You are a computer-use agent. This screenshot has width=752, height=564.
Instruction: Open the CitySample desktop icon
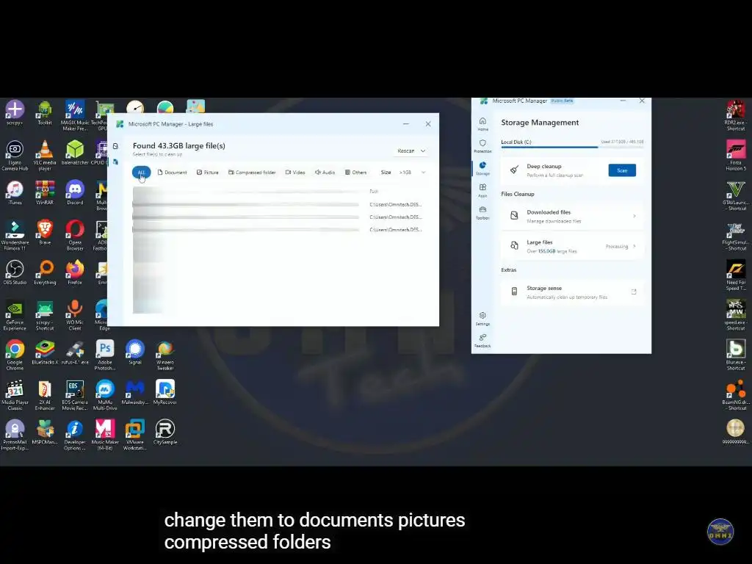(x=165, y=432)
